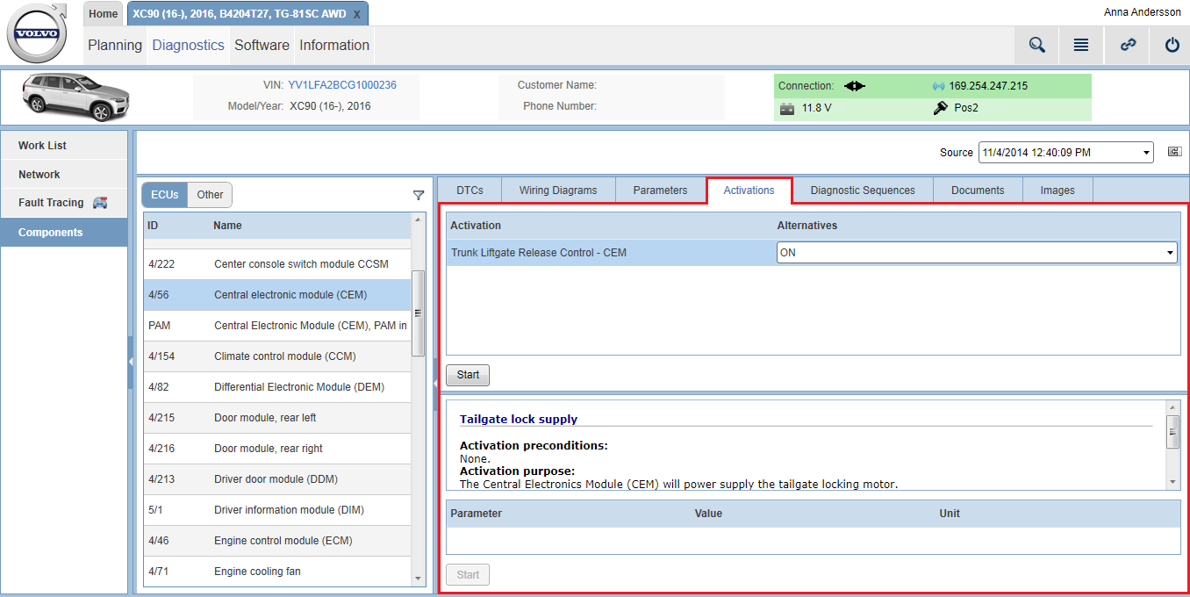
Task: Click the Fault Tracing car icon
Action: point(100,203)
